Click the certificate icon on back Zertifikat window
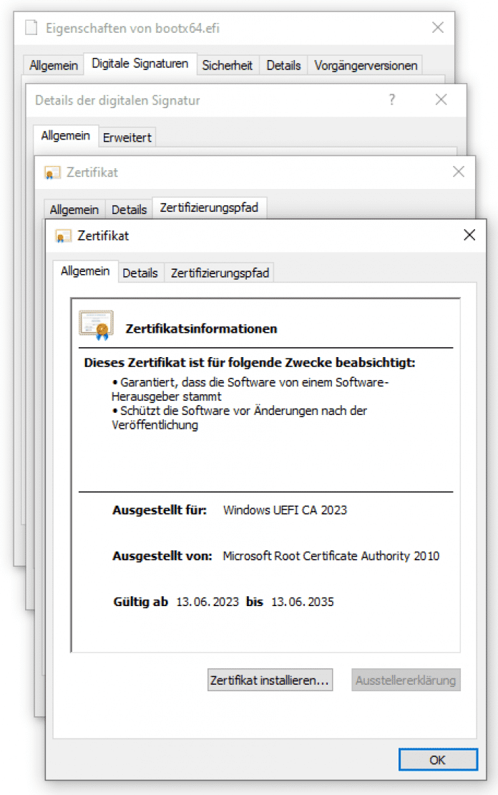The image size is (498, 795). pos(51,172)
